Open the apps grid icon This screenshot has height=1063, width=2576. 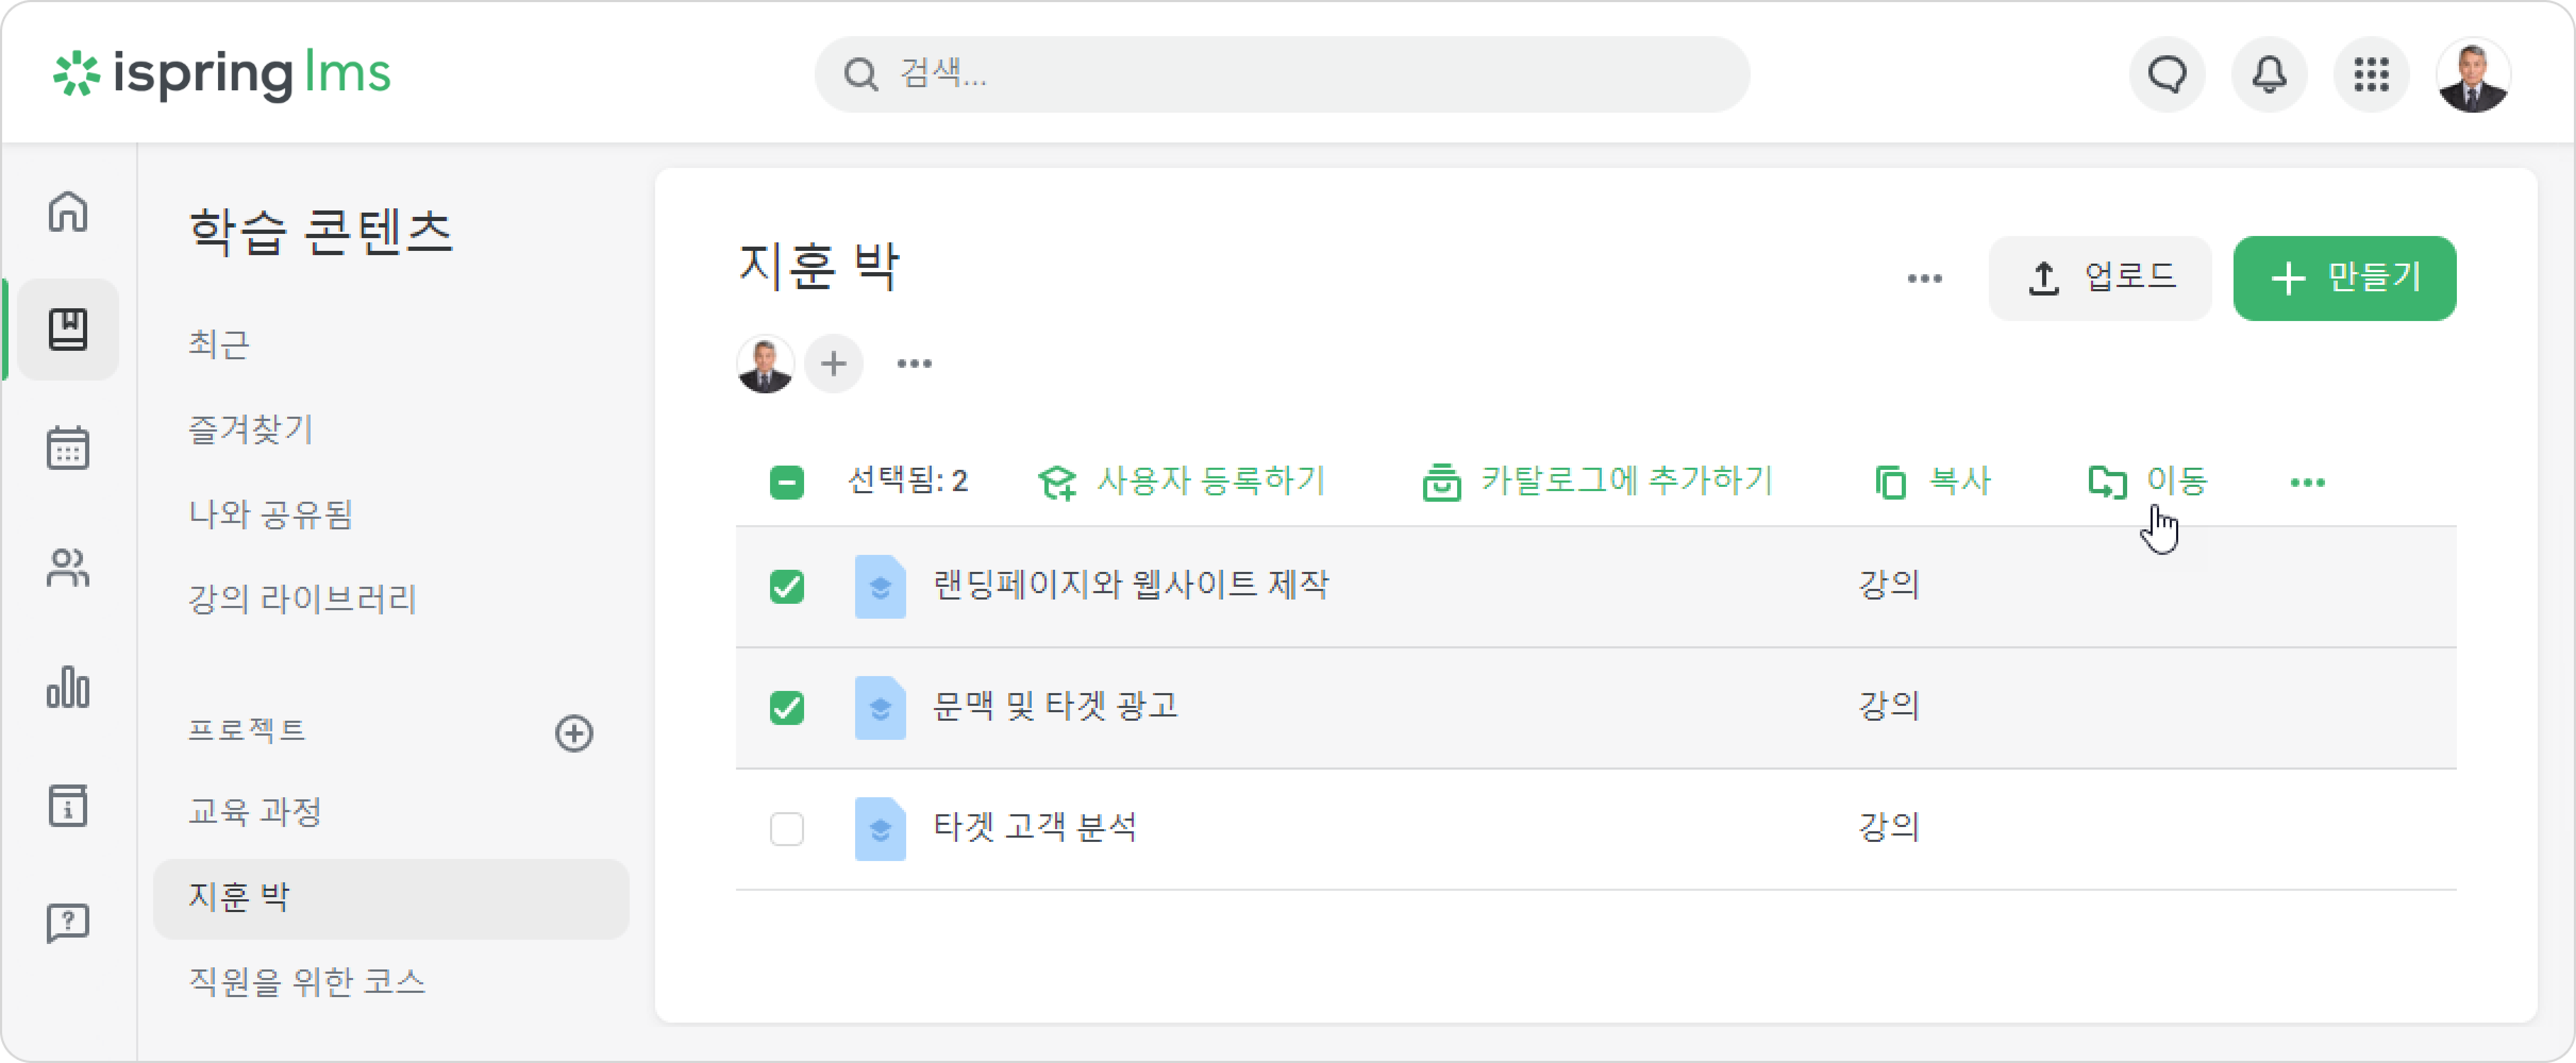coord(2371,74)
